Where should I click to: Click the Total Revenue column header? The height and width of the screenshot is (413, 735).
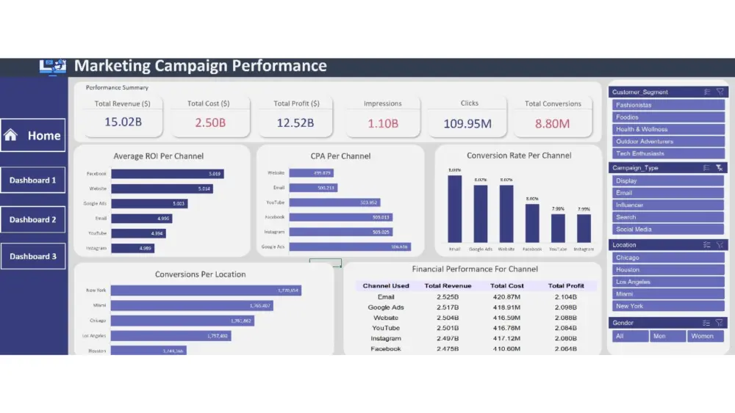[x=448, y=286]
